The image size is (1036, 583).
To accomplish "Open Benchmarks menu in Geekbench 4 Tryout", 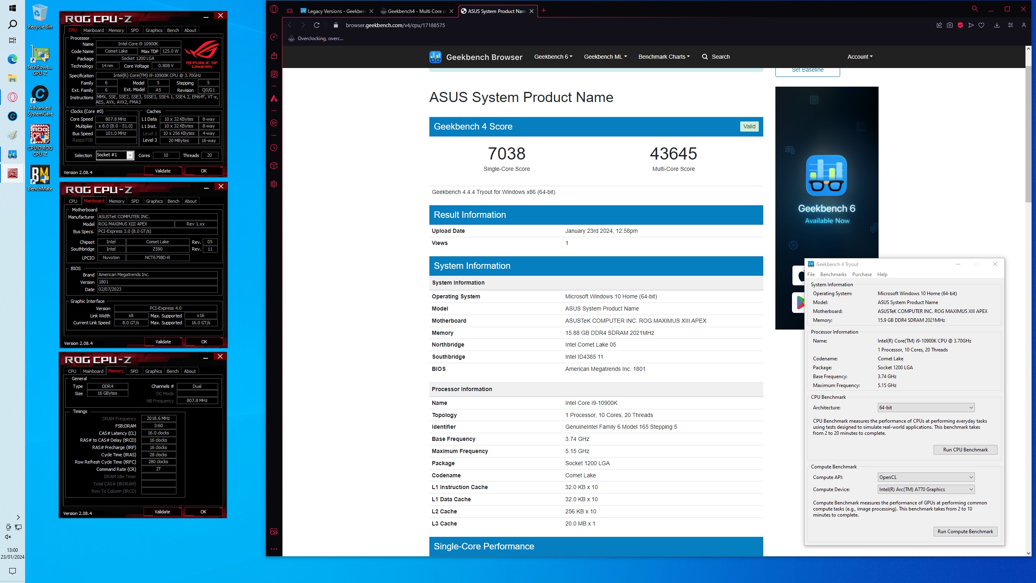I will [x=833, y=274].
